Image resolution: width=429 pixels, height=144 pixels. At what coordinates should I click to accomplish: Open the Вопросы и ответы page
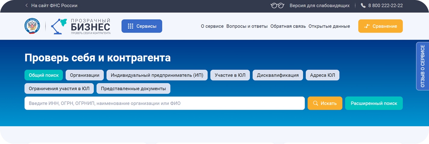(247, 26)
